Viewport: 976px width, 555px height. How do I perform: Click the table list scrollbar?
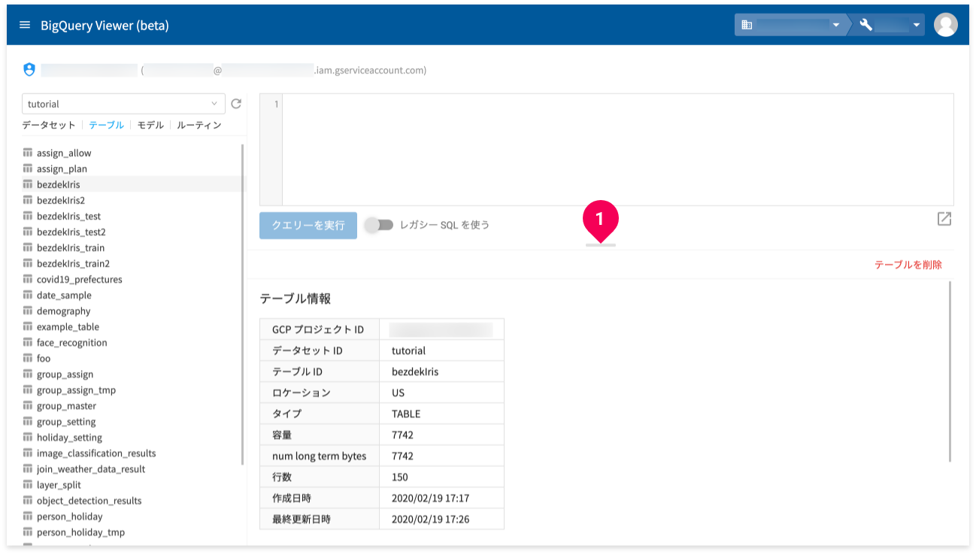tap(242, 305)
